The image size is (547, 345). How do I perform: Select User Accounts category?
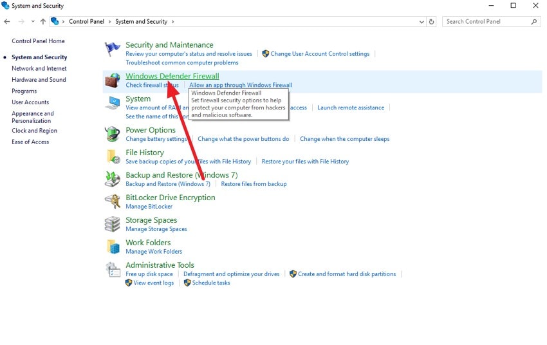point(30,102)
